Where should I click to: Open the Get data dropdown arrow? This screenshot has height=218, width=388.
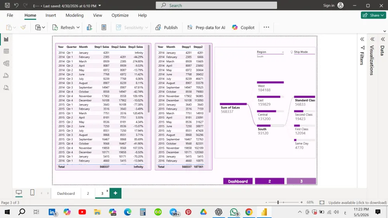point(43,27)
